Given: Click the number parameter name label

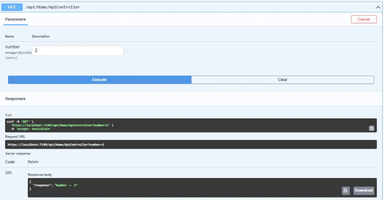Looking at the screenshot, I should 12,46.
